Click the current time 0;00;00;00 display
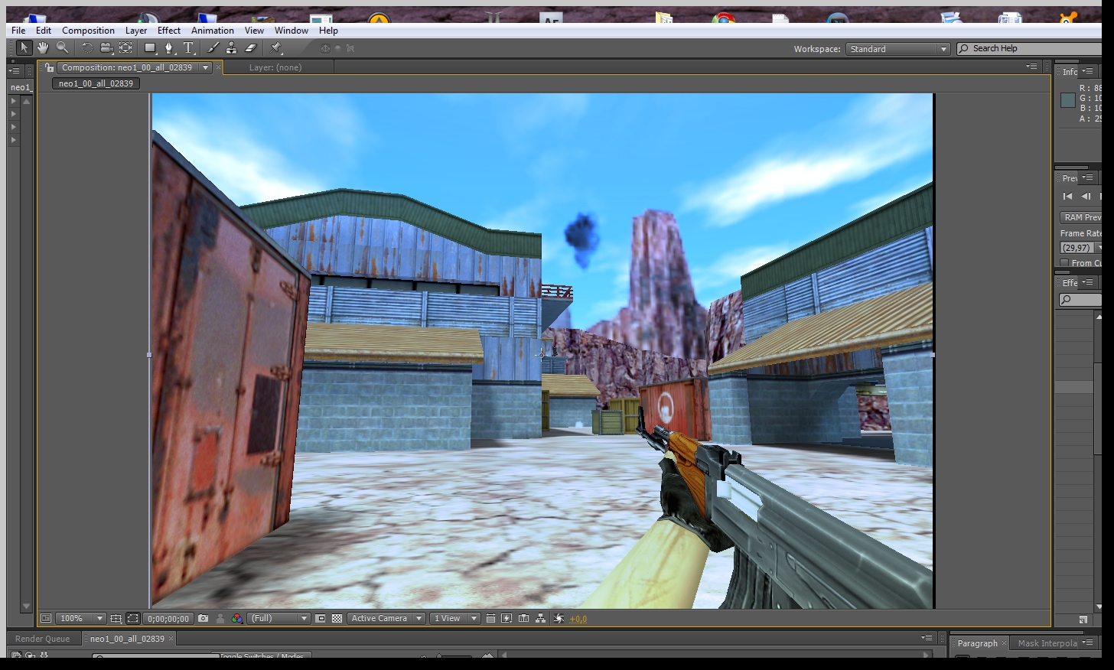The image size is (1114, 670). (x=168, y=618)
